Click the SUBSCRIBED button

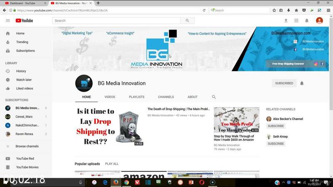[x=284, y=84]
